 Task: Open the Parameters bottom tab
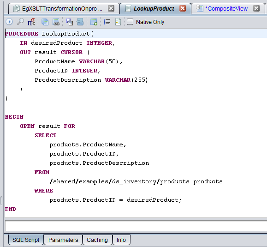click(63, 240)
